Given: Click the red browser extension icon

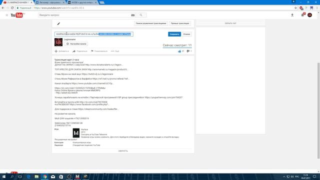Looking at the screenshot, I should tap(301, 8).
